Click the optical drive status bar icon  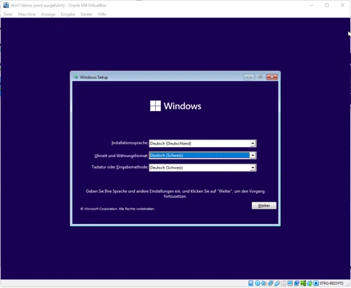(x=258, y=283)
